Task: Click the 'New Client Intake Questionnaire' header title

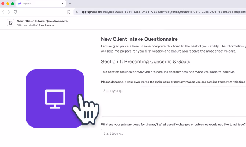Action: tap(42, 21)
